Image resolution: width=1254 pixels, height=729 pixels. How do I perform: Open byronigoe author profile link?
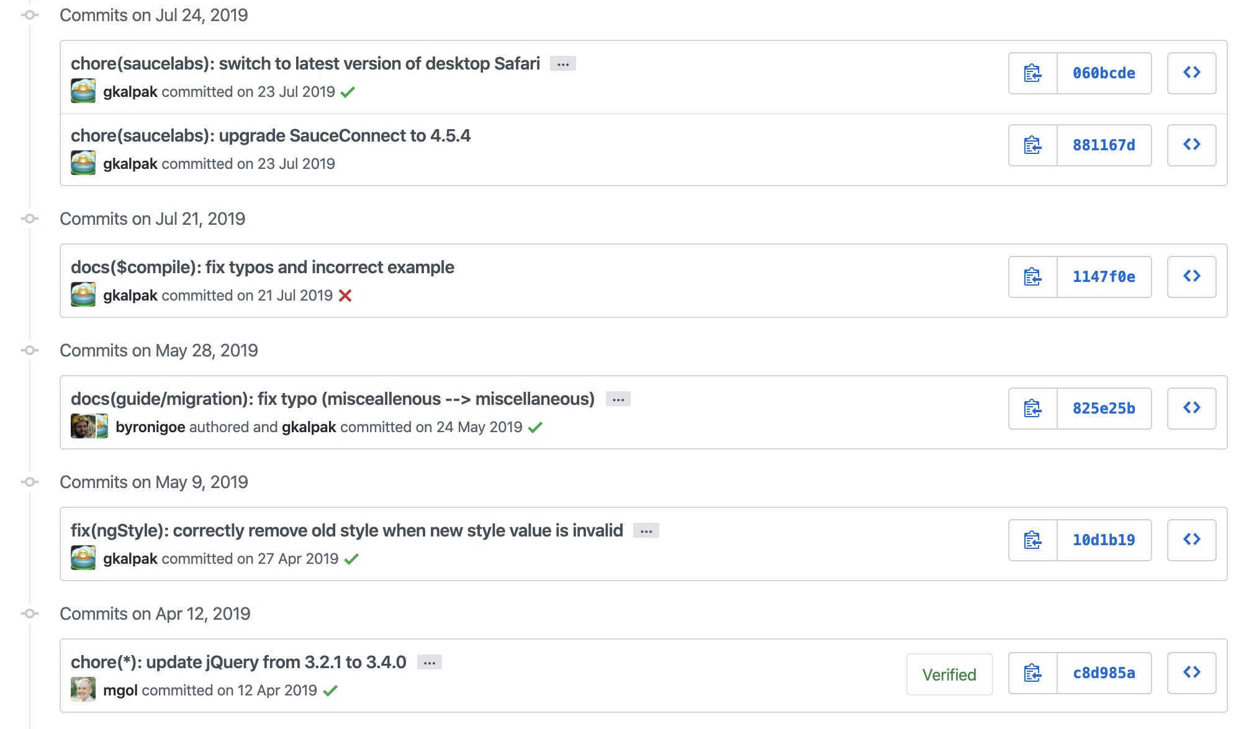pyautogui.click(x=150, y=427)
